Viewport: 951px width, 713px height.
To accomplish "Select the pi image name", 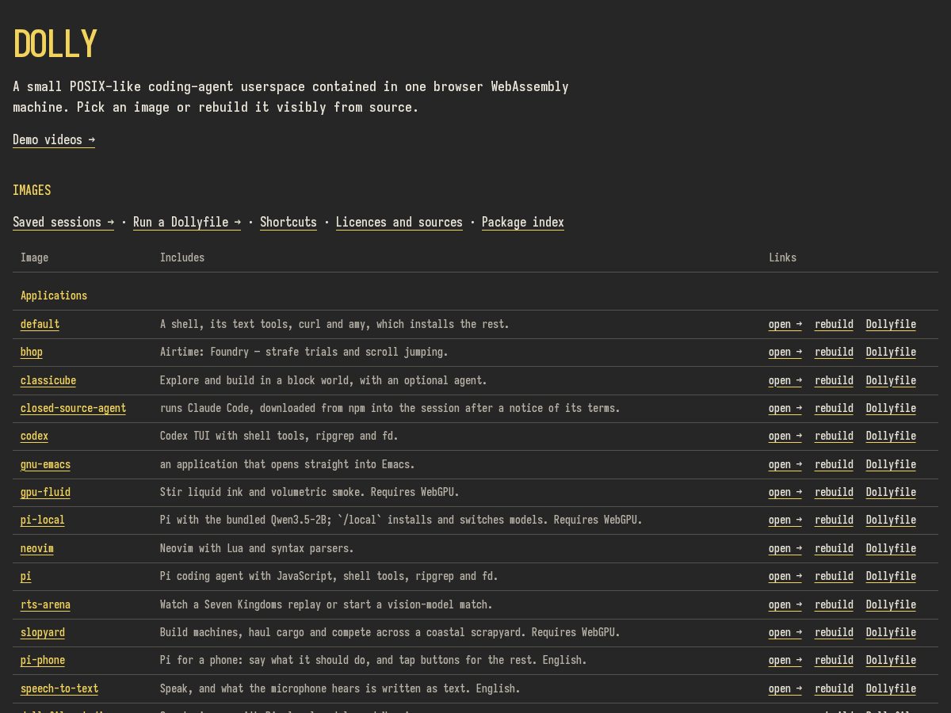I will pyautogui.click(x=26, y=576).
